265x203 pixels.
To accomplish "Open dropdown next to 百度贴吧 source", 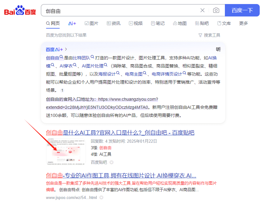I will pyautogui.click(x=111, y=162).
